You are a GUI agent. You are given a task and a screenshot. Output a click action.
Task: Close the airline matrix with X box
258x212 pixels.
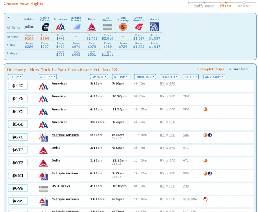[8, 18]
